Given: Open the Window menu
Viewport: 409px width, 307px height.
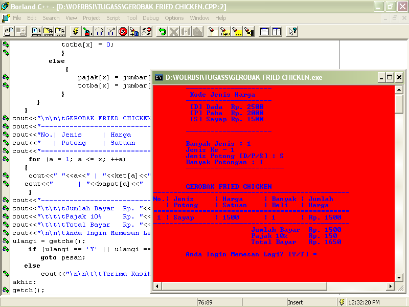Looking at the screenshot, I should 199,18.
